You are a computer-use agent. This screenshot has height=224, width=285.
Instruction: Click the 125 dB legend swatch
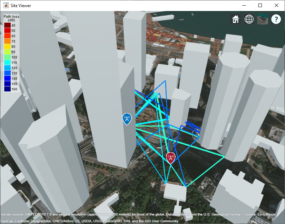coord(7,68)
